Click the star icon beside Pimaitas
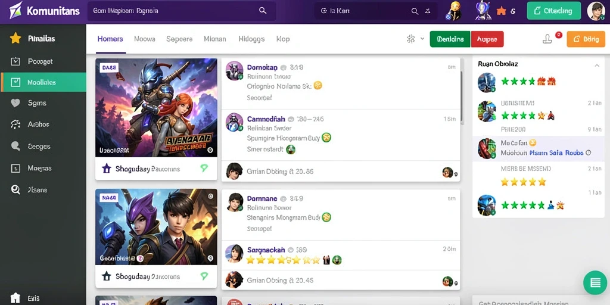The image size is (610, 305). click(x=15, y=38)
